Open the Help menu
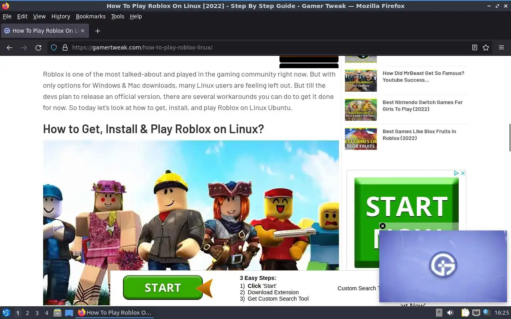This screenshot has height=319, width=511. click(x=136, y=16)
